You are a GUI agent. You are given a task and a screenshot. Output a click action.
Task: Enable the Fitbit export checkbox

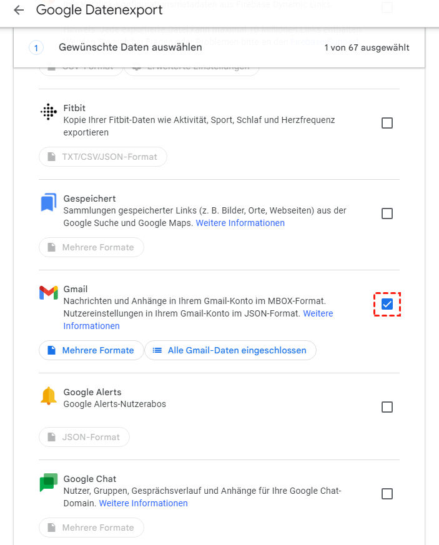pyautogui.click(x=387, y=123)
